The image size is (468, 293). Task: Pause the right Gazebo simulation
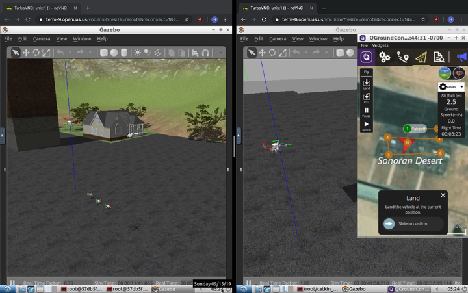pos(248,283)
